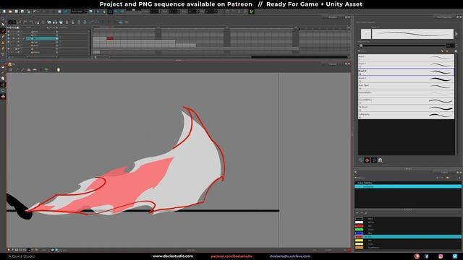
Task: Select the white colour swatch
Action: 359,222
